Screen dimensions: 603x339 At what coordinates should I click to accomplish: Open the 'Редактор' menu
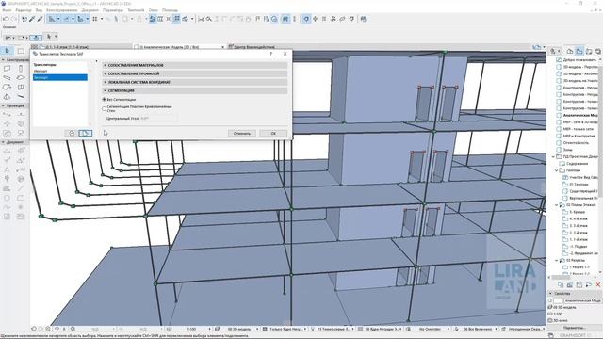point(24,10)
